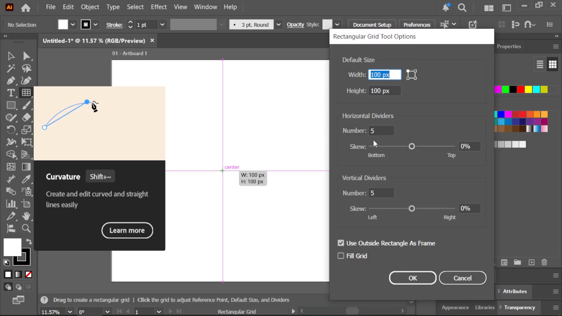Select the Eyedropper tool
The image size is (562, 316).
pyautogui.click(x=26, y=179)
